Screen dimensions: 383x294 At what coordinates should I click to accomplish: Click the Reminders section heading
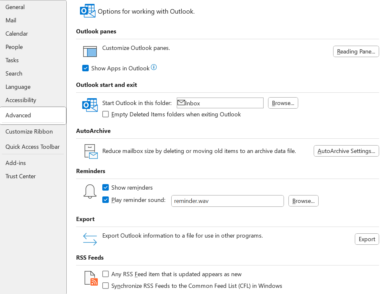[91, 171]
